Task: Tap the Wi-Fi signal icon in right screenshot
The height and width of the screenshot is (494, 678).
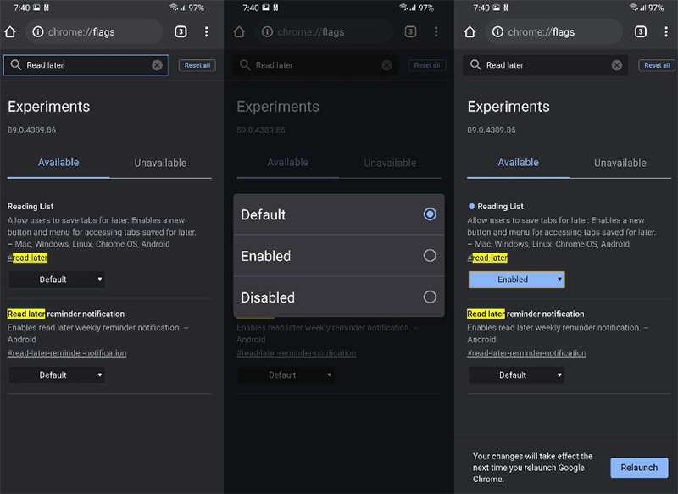Action: point(633,8)
